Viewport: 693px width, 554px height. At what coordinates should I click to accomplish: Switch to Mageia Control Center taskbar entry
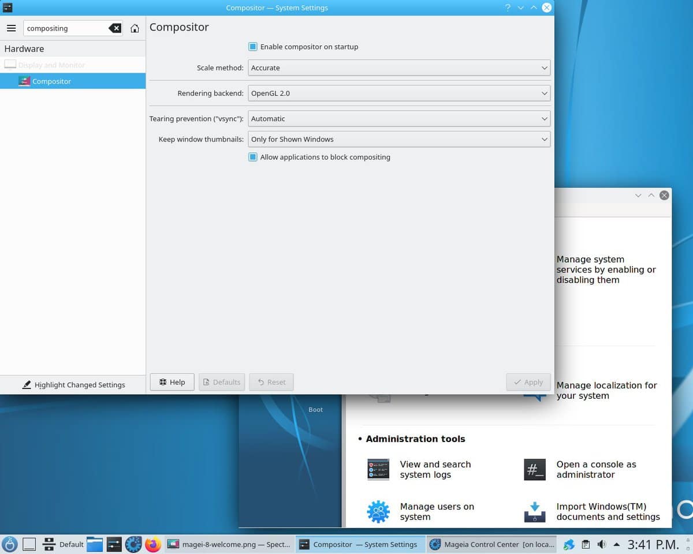(x=492, y=544)
